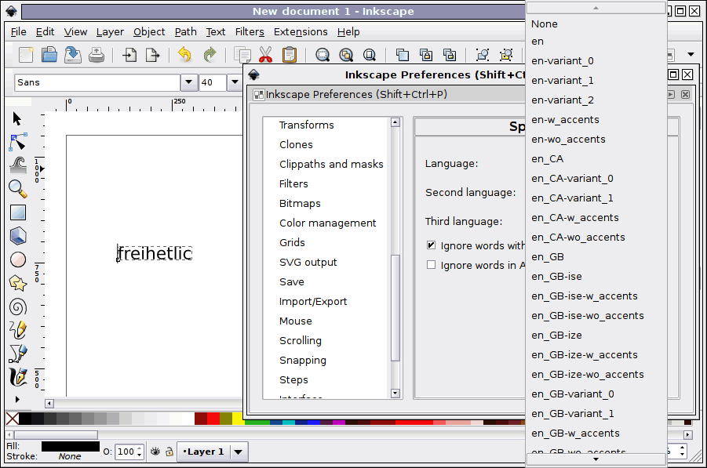Open an existing document from toolbar
This screenshot has height=468, width=707.
click(x=49, y=55)
